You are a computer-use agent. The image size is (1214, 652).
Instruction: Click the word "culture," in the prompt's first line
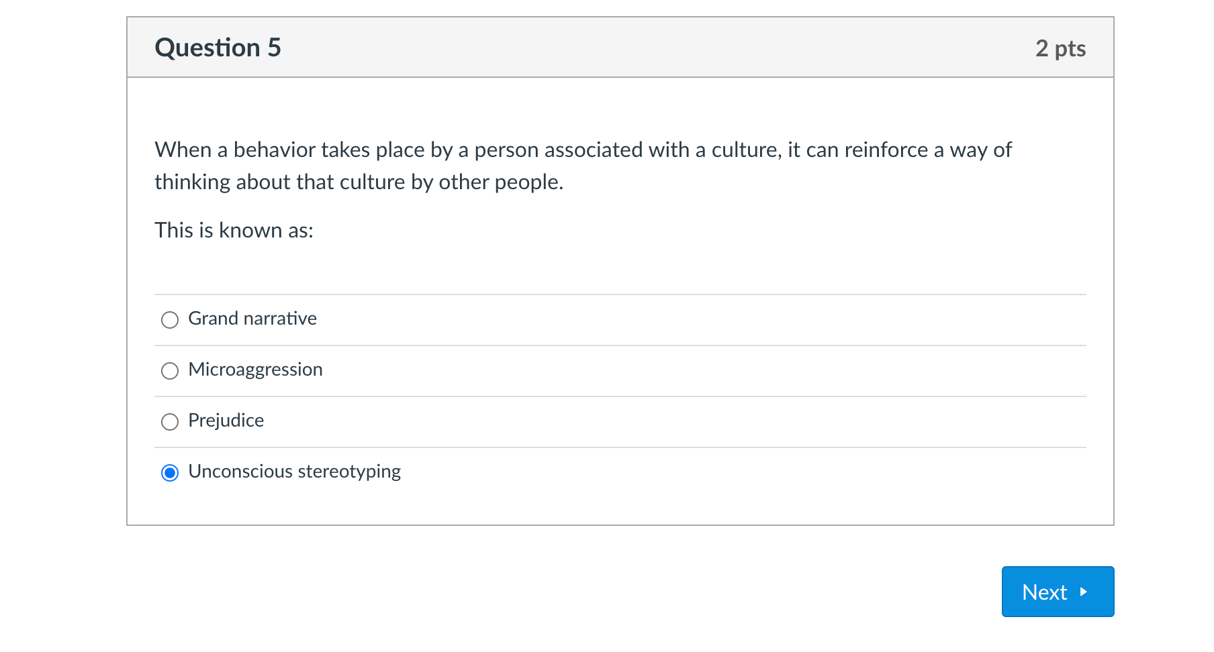point(747,150)
